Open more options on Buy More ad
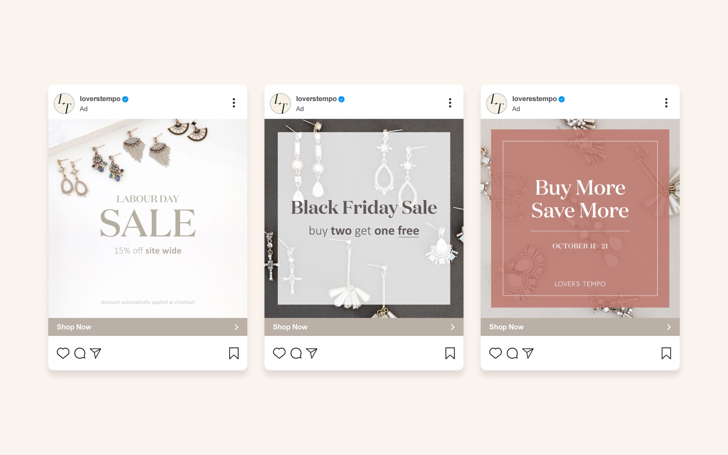728x455 pixels. point(666,103)
